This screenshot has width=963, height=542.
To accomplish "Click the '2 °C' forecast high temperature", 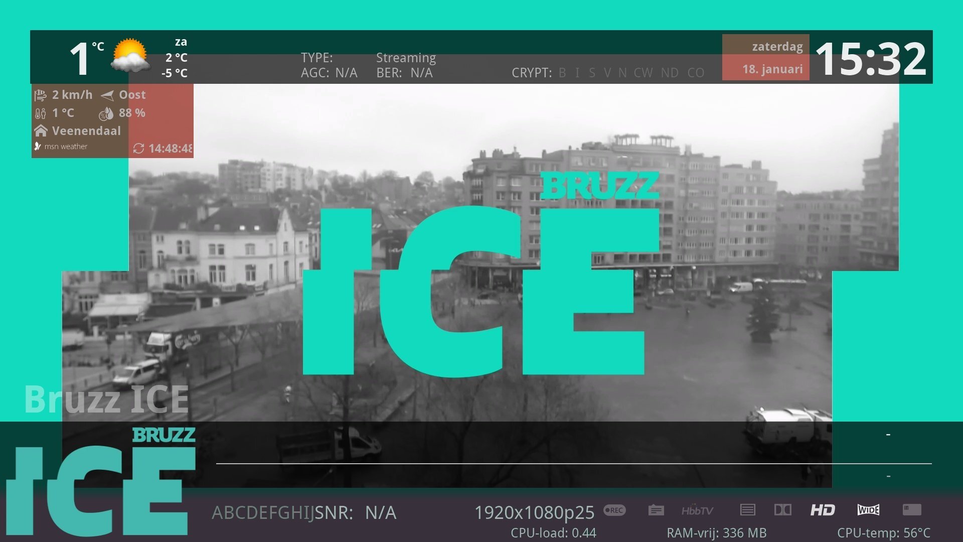I will [177, 58].
